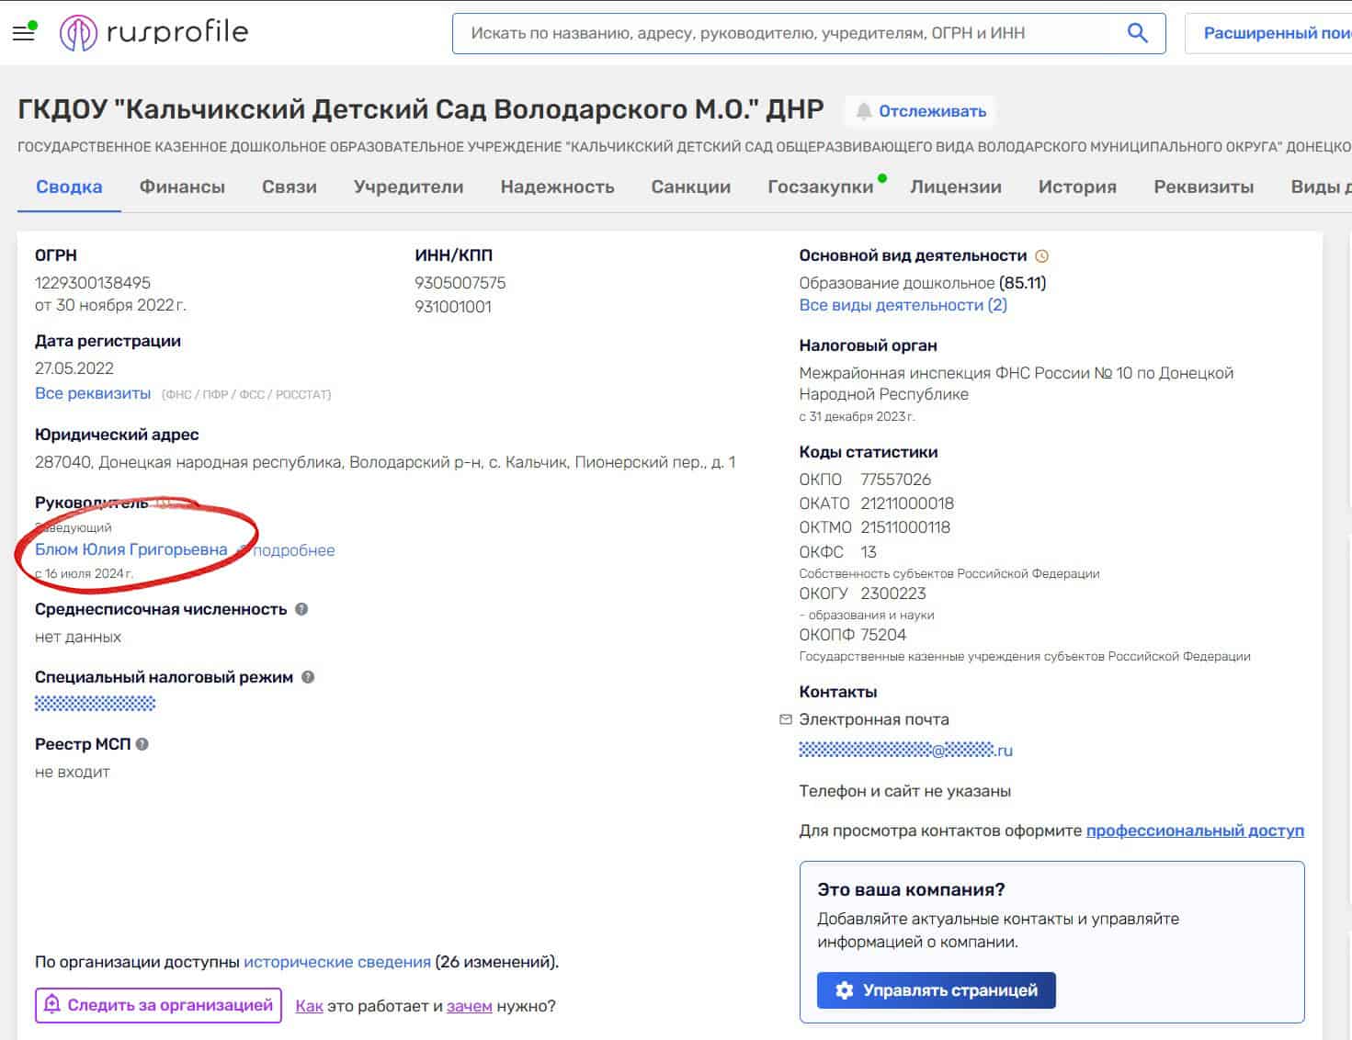Open the Надежность tab
Screen dimensions: 1352x1040
tap(557, 187)
